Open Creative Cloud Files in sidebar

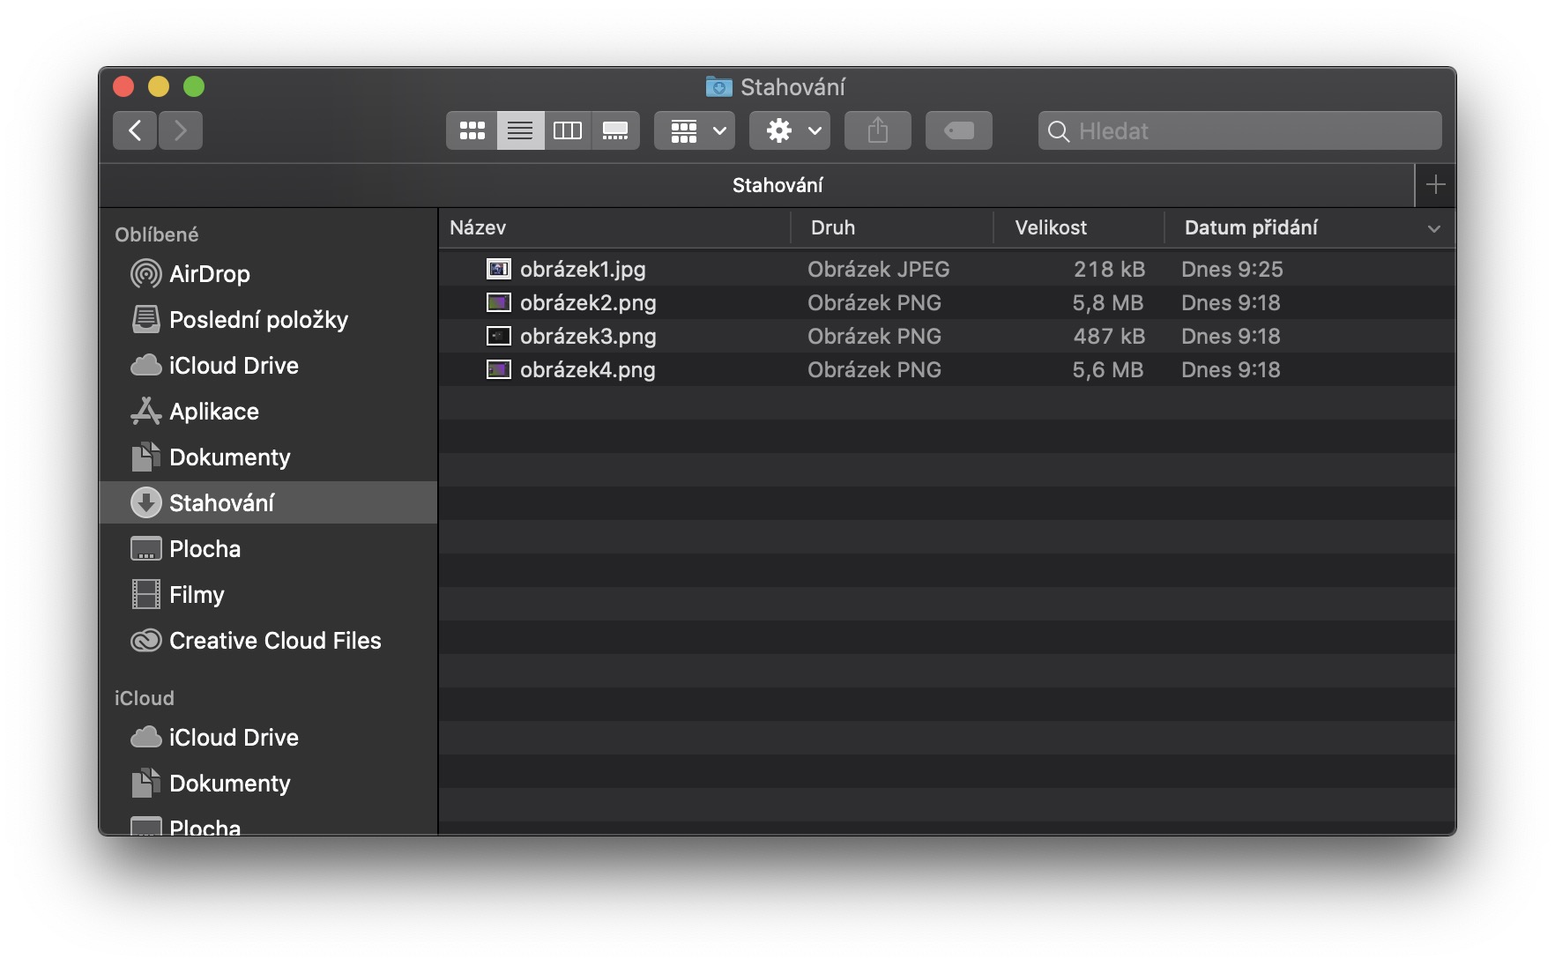(x=274, y=641)
